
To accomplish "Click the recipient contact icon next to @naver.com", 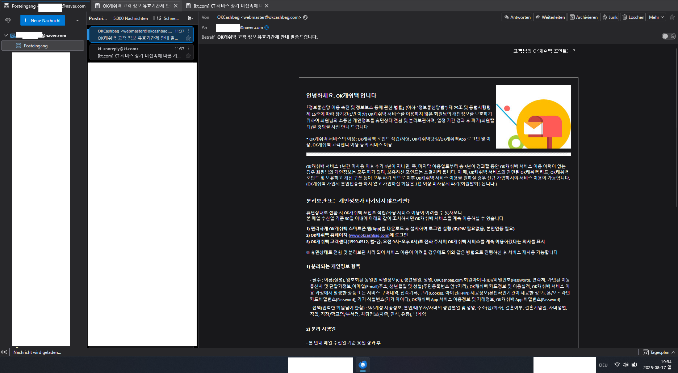I will tap(267, 27).
